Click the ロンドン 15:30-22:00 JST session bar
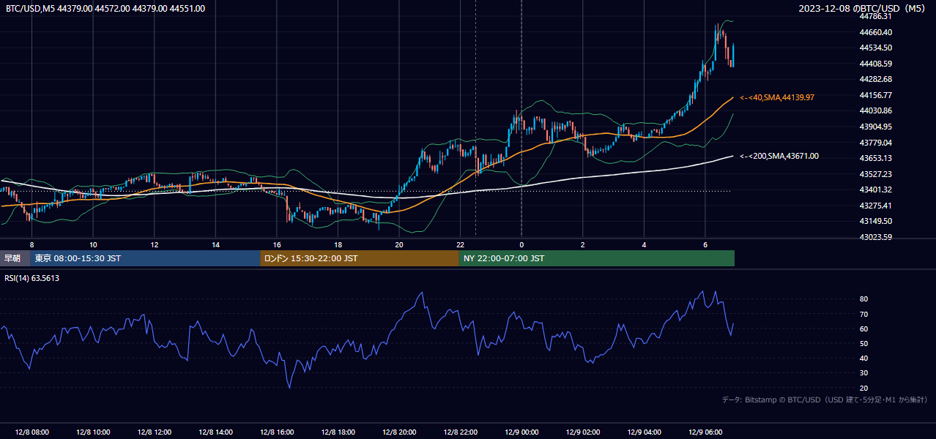This screenshot has width=936, height=439. pos(360,258)
